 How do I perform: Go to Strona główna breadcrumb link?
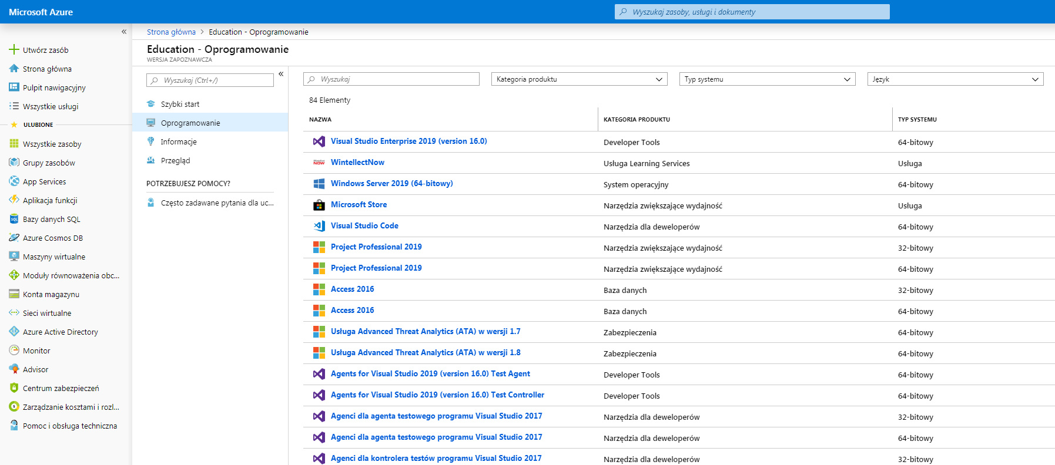pyautogui.click(x=171, y=32)
